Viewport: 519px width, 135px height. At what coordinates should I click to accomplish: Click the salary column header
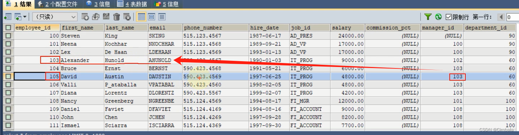tap(347, 28)
